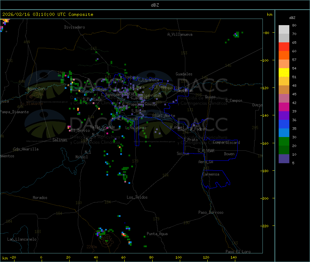Click the '-80' y-axis tick label
The width and height of the screenshot is (310, 262).
coord(266,33)
